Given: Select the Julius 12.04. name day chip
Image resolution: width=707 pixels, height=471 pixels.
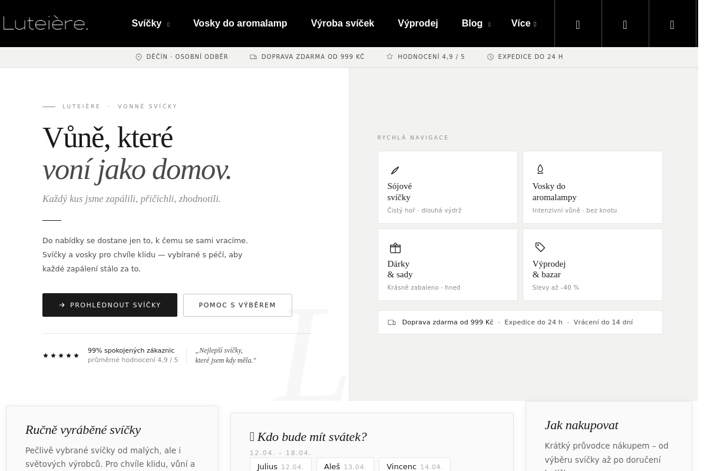Looking at the screenshot, I should 280,466.
